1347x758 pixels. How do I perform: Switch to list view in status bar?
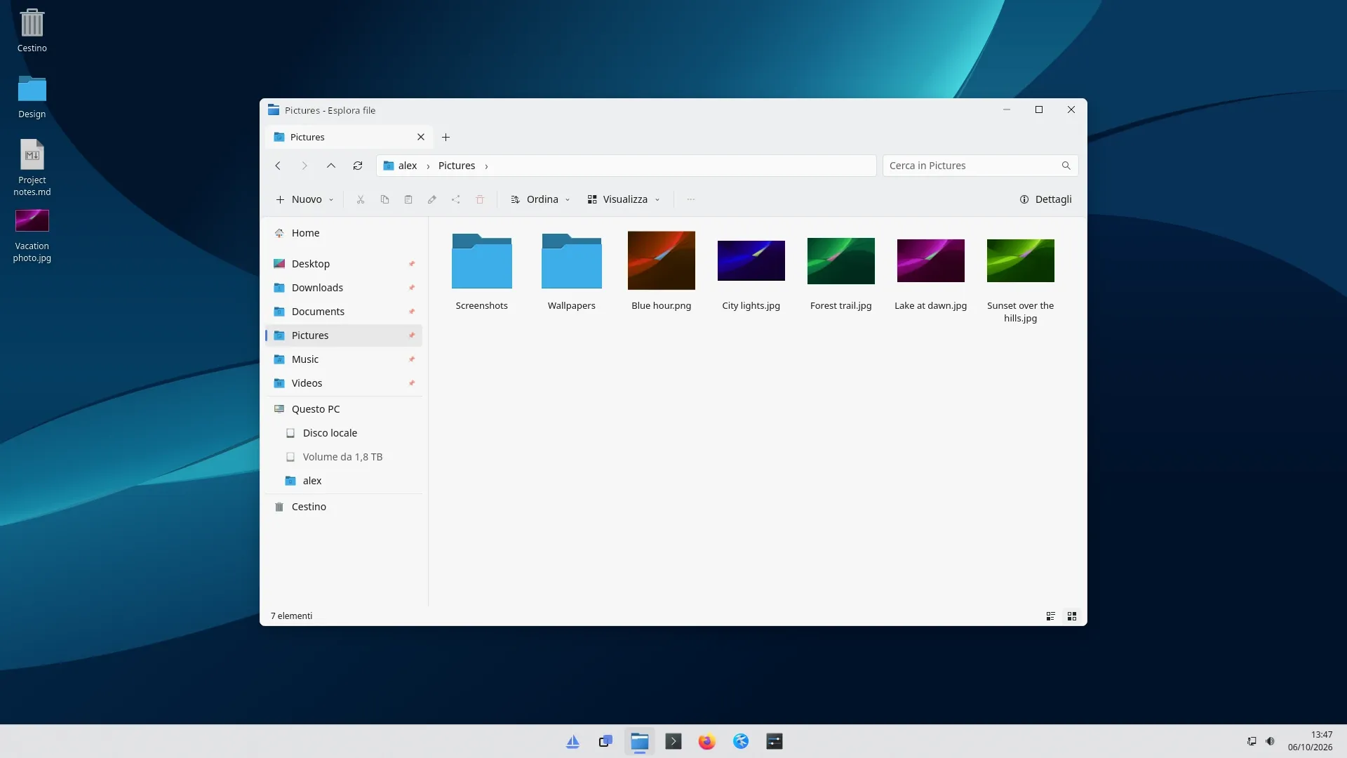(1051, 616)
